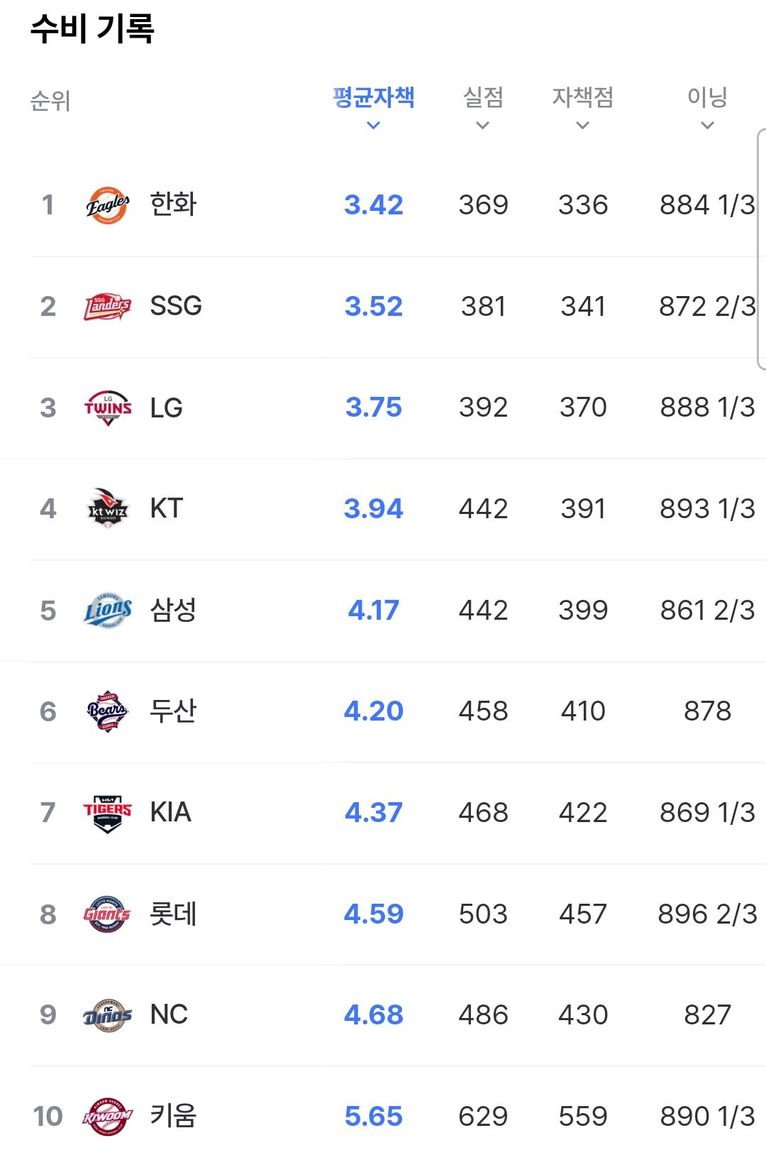Image resolution: width=766 pixels, height=1160 pixels.
Task: Select the Doosan Bears logo
Action: 108,711
